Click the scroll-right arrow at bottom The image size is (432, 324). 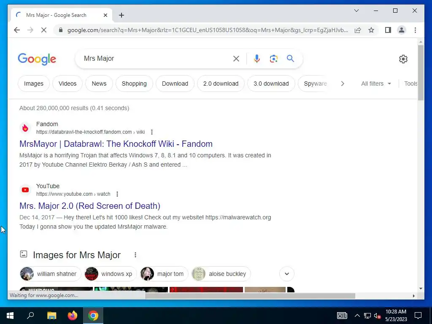coord(413,296)
